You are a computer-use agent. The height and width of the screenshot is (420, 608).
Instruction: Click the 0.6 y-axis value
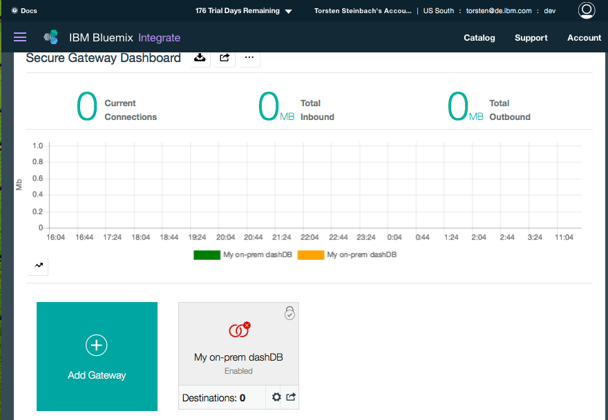pyautogui.click(x=37, y=178)
